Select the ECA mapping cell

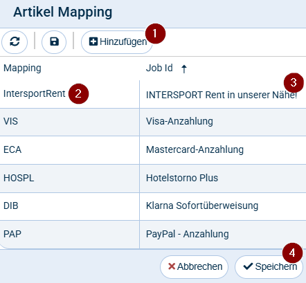pyautogui.click(x=70, y=150)
